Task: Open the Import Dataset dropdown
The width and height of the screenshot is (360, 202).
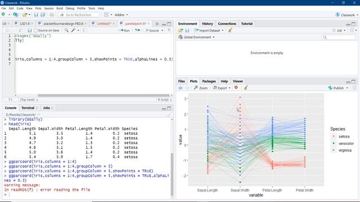Action: [209, 30]
